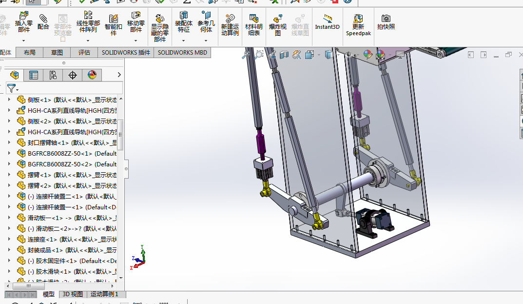This screenshot has width=523, height=304.
Task: Open dropdown arrow under 线性零部件阵列
Action: 88,41
